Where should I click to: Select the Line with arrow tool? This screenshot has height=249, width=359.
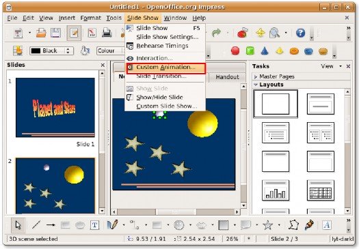pos(51,225)
